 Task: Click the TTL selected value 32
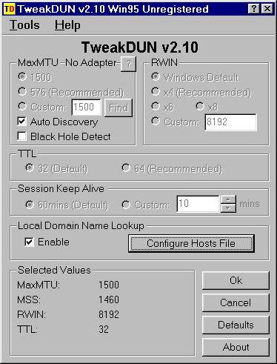point(104,329)
